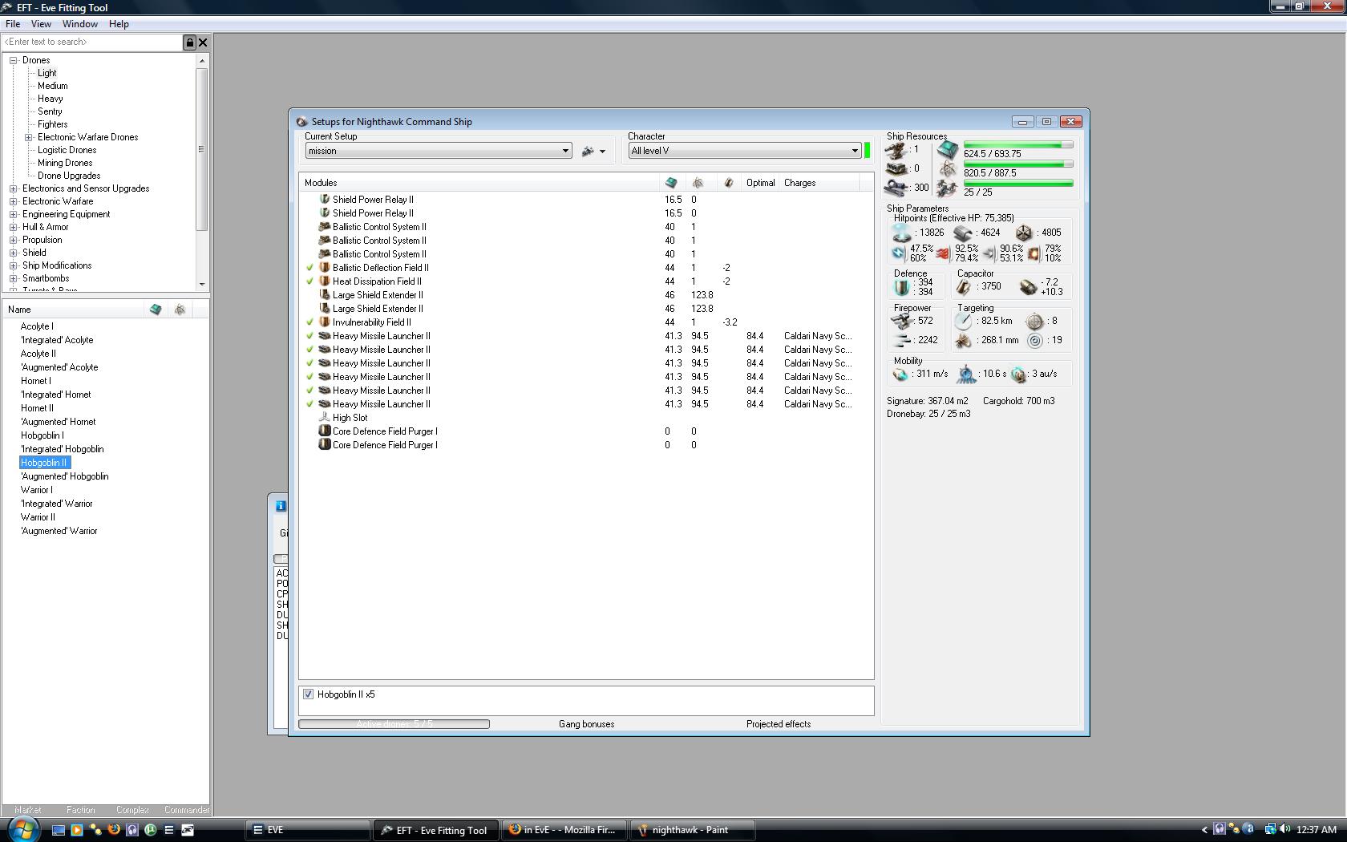Click the warp speed icon in Mobility
This screenshot has height=842, width=1347.
(1018, 374)
